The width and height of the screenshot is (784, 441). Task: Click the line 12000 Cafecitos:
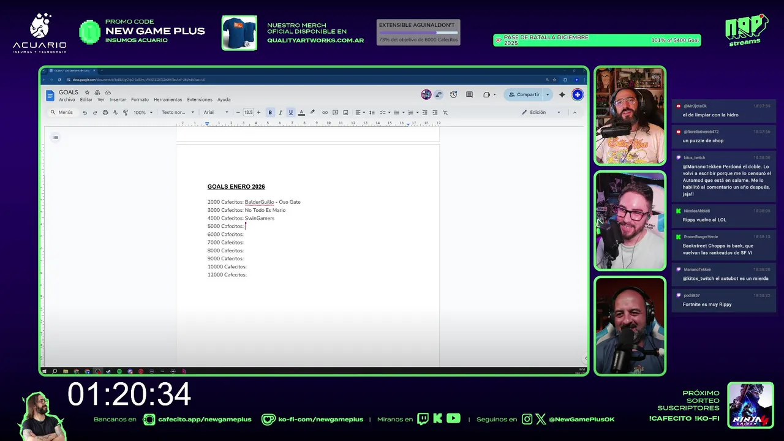tap(227, 275)
